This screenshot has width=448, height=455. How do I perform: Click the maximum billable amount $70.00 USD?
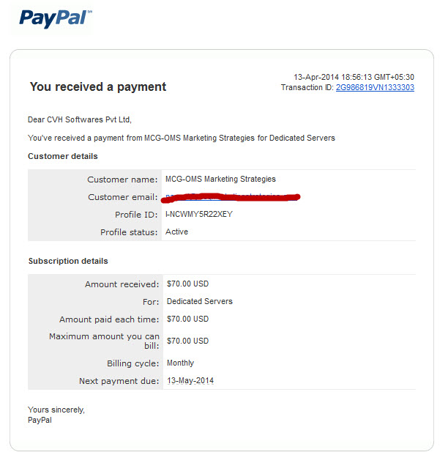coord(187,341)
